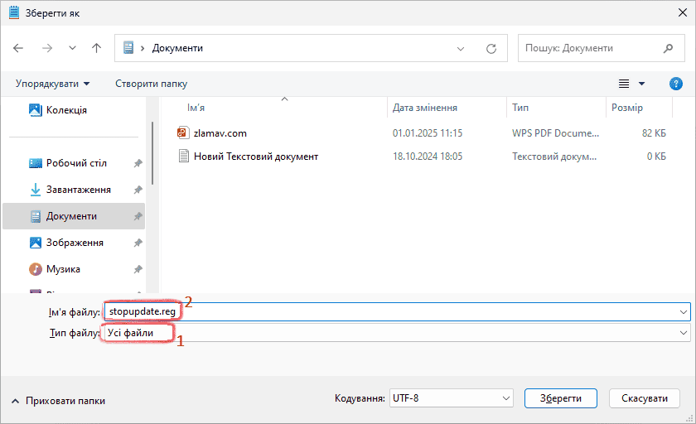Click pin icon next to Завантаження
Screen dimensions: 696x424
138,190
